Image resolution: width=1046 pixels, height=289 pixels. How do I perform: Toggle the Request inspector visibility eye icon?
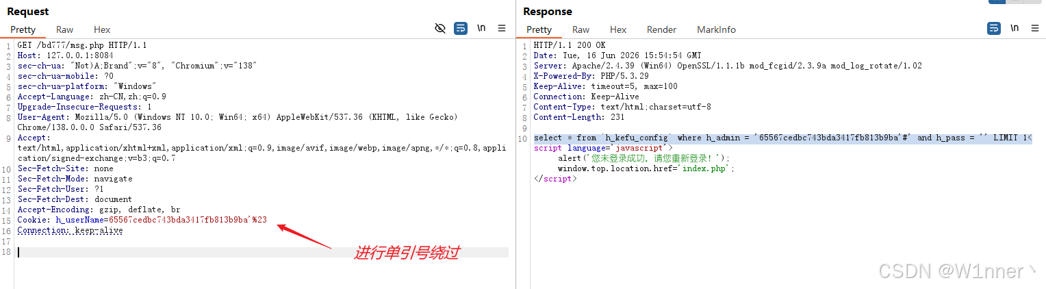coord(440,28)
